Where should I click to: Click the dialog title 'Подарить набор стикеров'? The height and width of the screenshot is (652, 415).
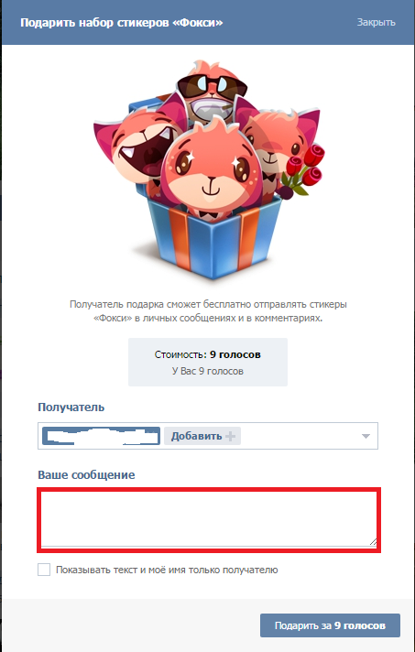[x=122, y=23]
